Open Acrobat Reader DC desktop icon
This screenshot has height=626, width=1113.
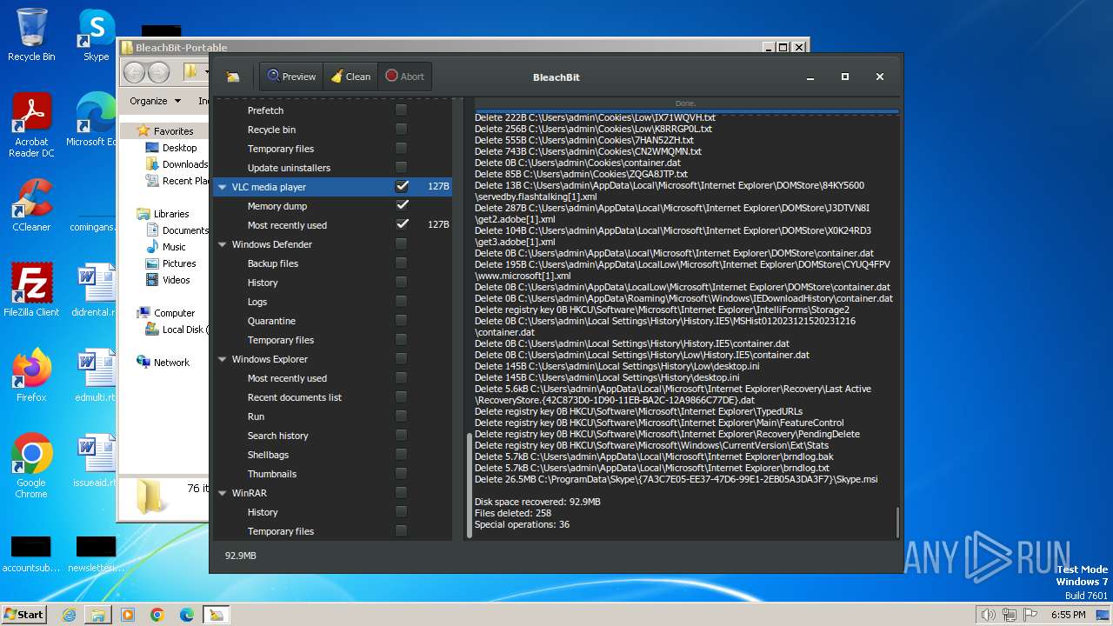tap(31, 125)
